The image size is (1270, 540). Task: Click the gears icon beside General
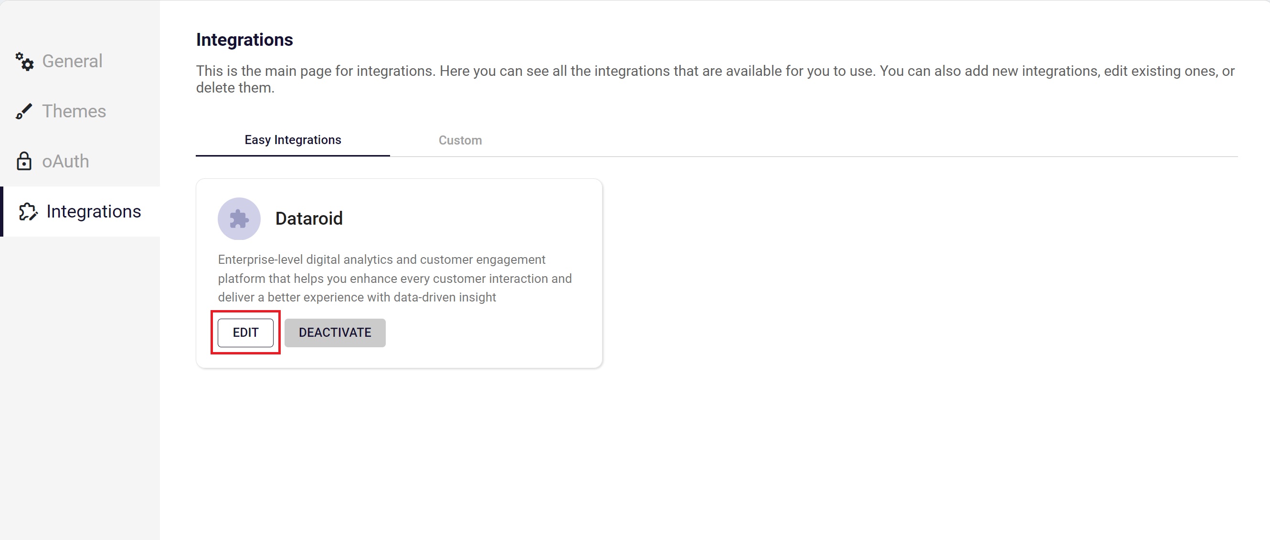[24, 62]
